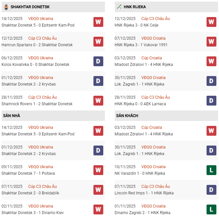Click the HNK Rijeka club logo
This screenshot has height=218, width=219.
point(119,7)
